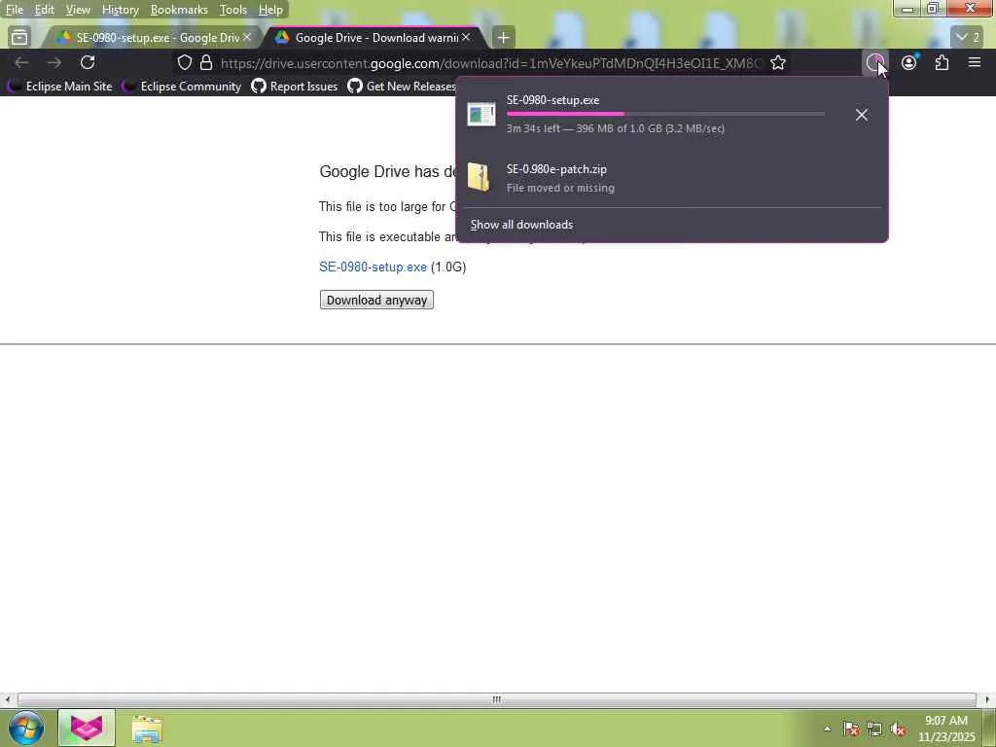Image resolution: width=996 pixels, height=747 pixels.
Task: Click the Action Center flag tray icon
Action: pyautogui.click(x=851, y=729)
